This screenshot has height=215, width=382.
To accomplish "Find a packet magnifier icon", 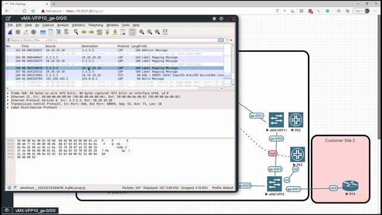I will (76, 32).
